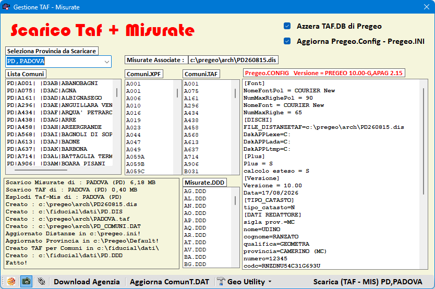Click Aggiornato Distanze in c:\pregeo.ini! log line
This screenshot has height=289, width=435.
pos(73,234)
